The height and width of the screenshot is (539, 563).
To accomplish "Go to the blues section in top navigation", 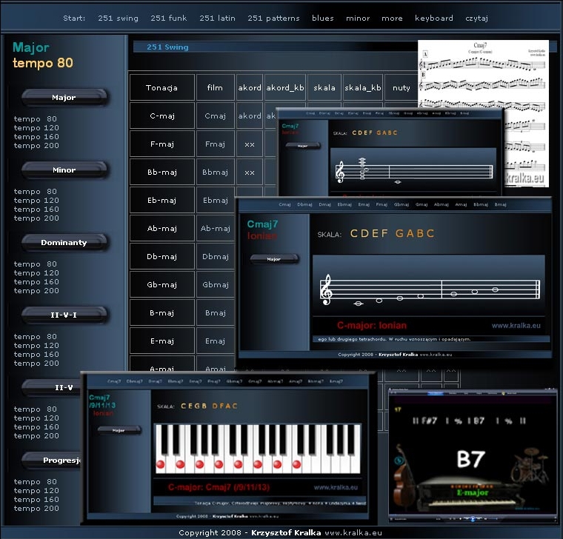I will pos(323,18).
